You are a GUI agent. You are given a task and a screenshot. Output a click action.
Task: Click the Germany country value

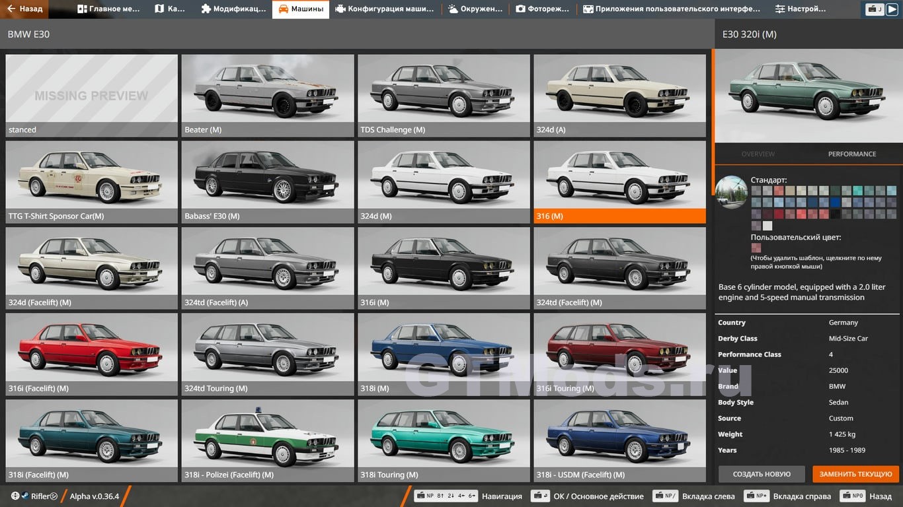tap(844, 322)
